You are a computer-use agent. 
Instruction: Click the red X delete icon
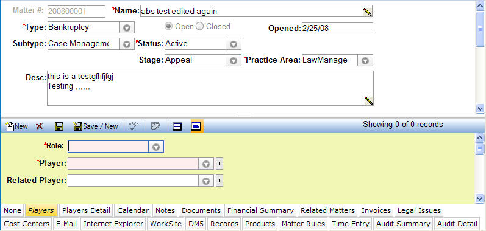coord(40,126)
